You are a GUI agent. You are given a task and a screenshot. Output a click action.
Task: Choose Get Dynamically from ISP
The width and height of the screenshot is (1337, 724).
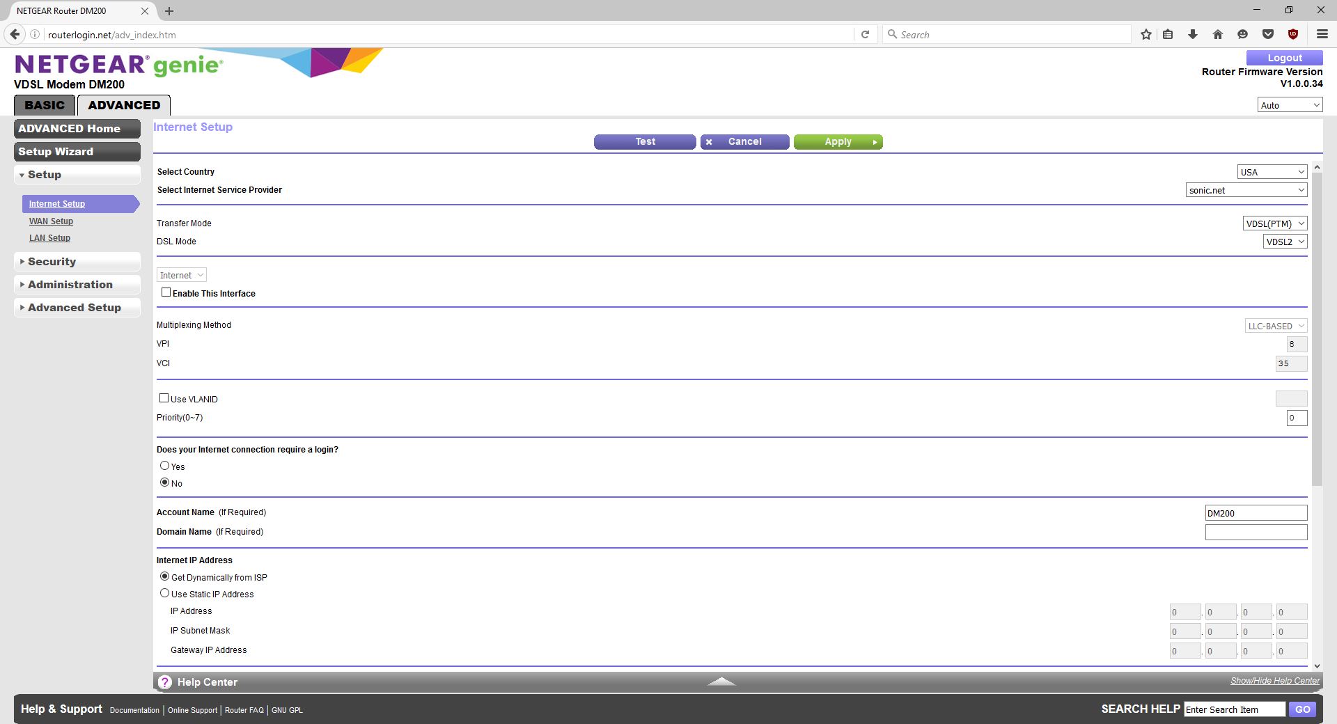pyautogui.click(x=165, y=576)
